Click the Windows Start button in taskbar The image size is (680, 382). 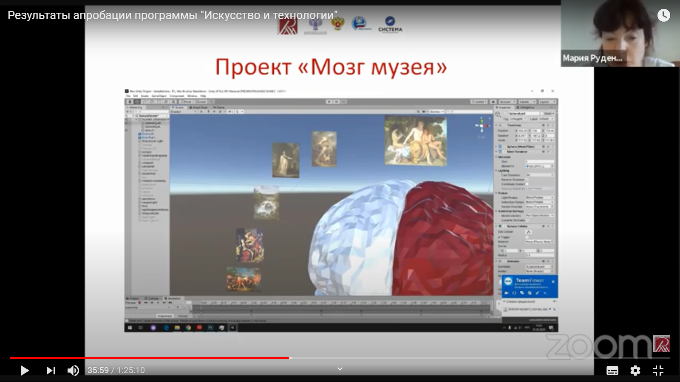[130, 328]
